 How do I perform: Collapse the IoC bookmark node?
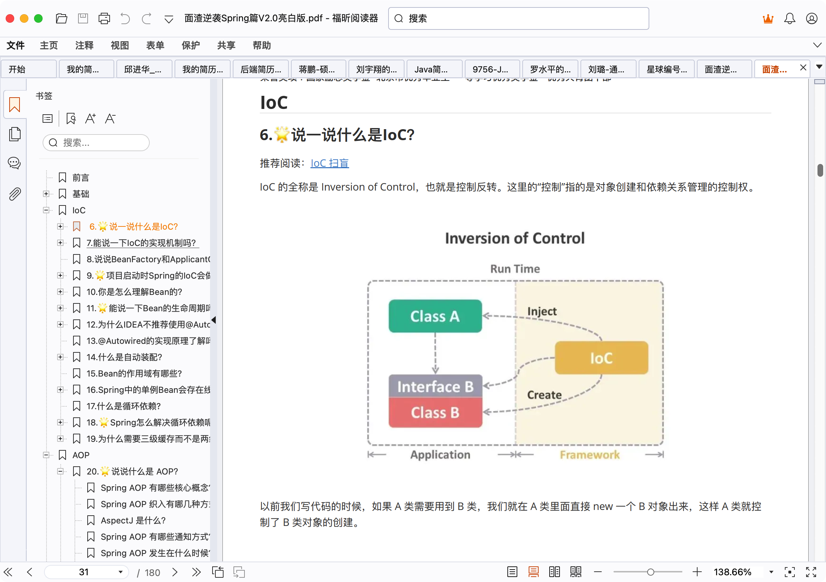point(46,210)
